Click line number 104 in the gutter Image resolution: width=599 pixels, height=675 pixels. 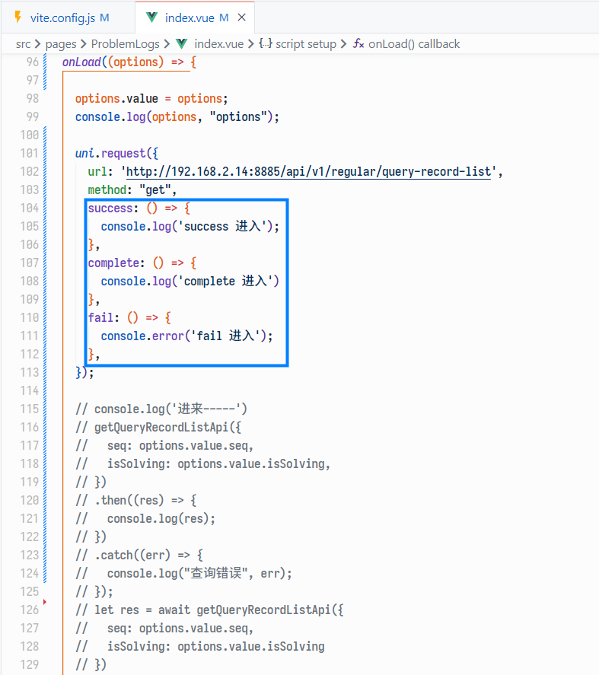31,209
